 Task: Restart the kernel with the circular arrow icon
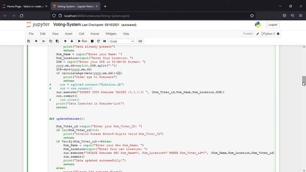pos(98,41)
